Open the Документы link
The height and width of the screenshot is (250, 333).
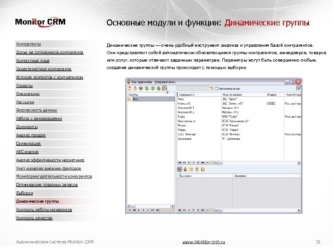(x=27, y=127)
